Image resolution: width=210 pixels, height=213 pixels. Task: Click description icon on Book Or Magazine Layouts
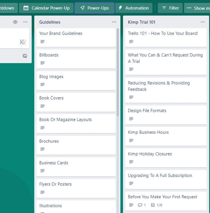(42, 128)
